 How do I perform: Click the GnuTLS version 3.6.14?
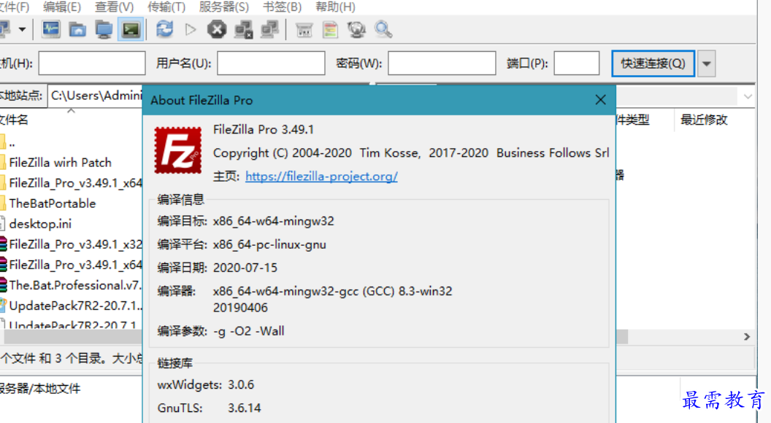(245, 408)
